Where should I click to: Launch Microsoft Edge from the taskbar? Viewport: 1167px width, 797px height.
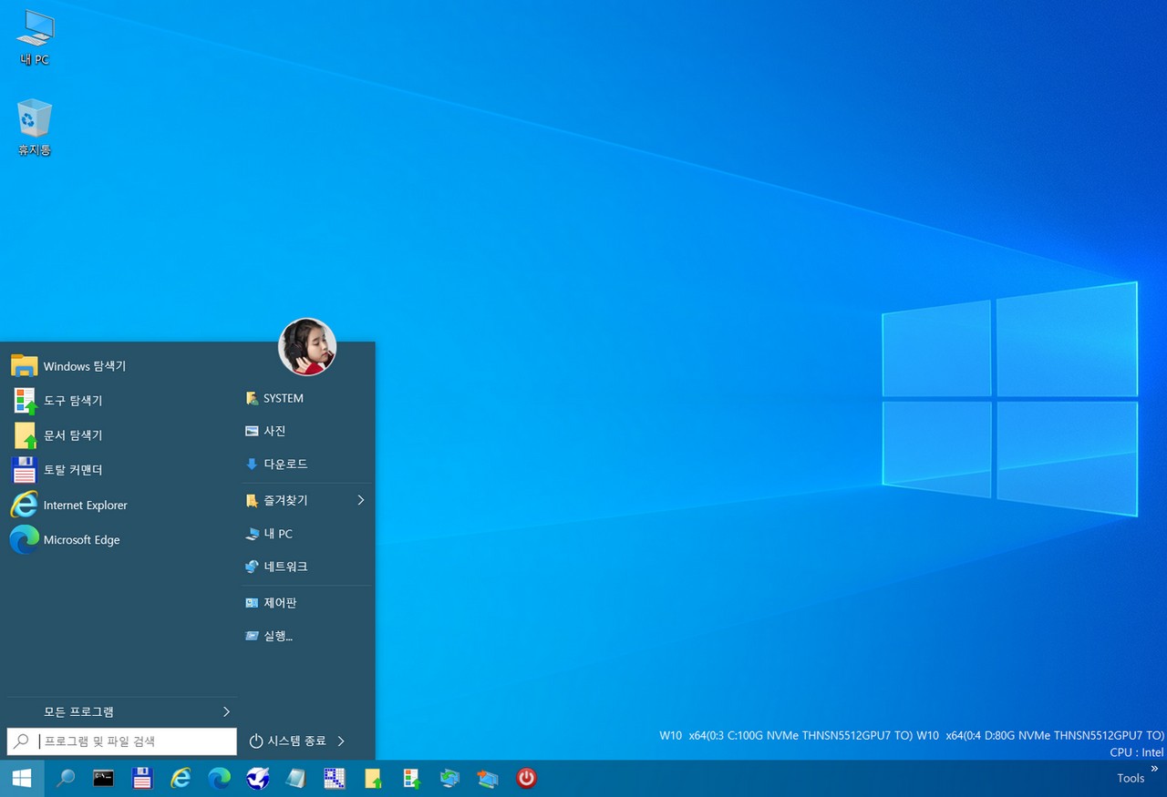click(220, 778)
